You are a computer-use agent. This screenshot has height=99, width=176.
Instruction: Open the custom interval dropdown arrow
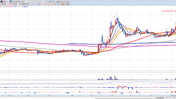click(45, 2)
